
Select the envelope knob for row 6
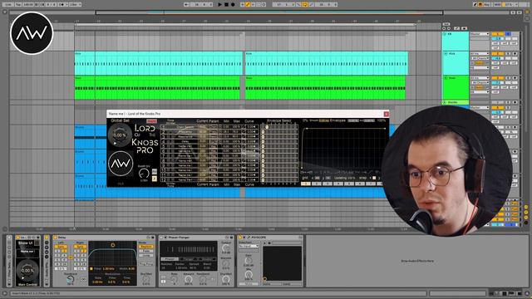(x=263, y=151)
